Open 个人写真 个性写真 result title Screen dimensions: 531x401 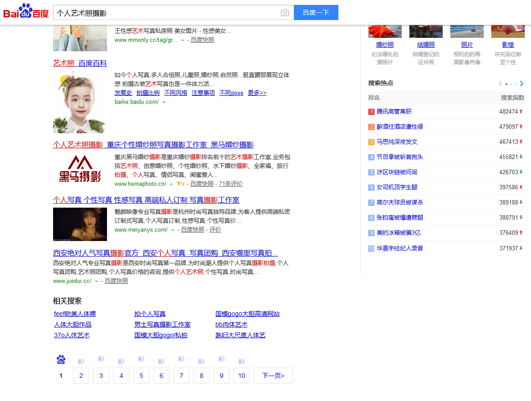click(146, 200)
